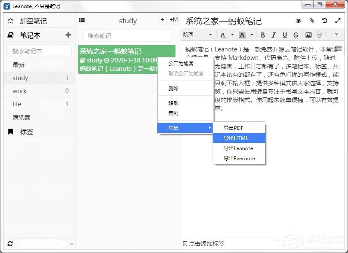Attach a file with the paperclip icon
Image resolution: width=348 pixels, height=253 pixels.
[x=312, y=21]
